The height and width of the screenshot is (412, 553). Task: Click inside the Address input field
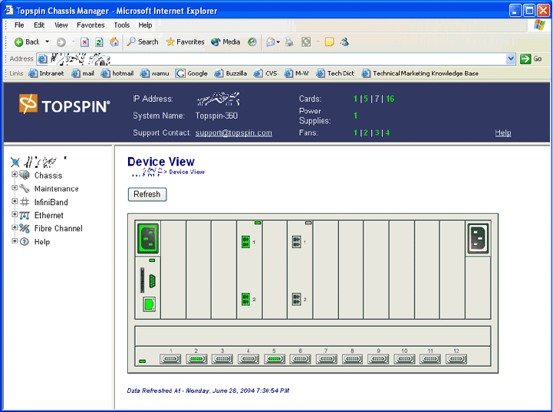(x=307, y=59)
